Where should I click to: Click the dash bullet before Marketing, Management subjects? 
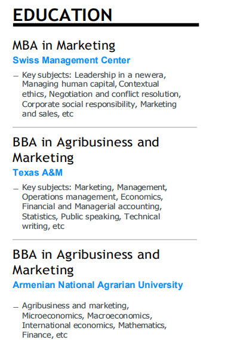click(16, 189)
